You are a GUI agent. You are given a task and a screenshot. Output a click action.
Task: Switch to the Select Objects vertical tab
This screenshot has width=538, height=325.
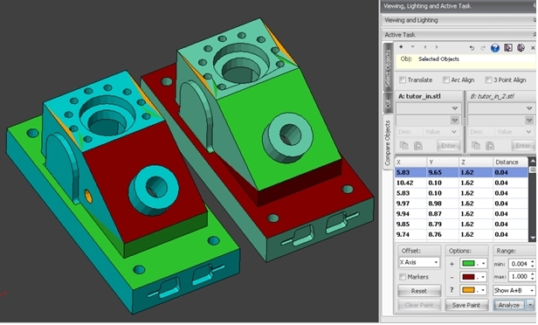[x=388, y=68]
